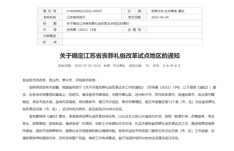Click the document number 苏民事〔2022〕14号
Viewport: 234px width, 151px height.
pos(82,30)
